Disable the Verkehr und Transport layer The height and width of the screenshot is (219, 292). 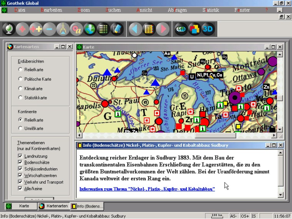(20, 182)
